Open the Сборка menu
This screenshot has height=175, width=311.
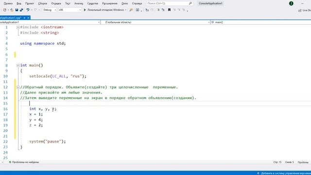pyautogui.click(x=42, y=3)
